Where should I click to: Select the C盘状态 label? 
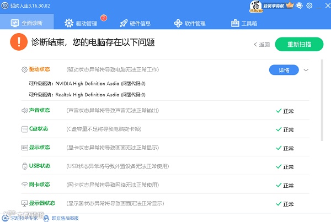(39, 128)
